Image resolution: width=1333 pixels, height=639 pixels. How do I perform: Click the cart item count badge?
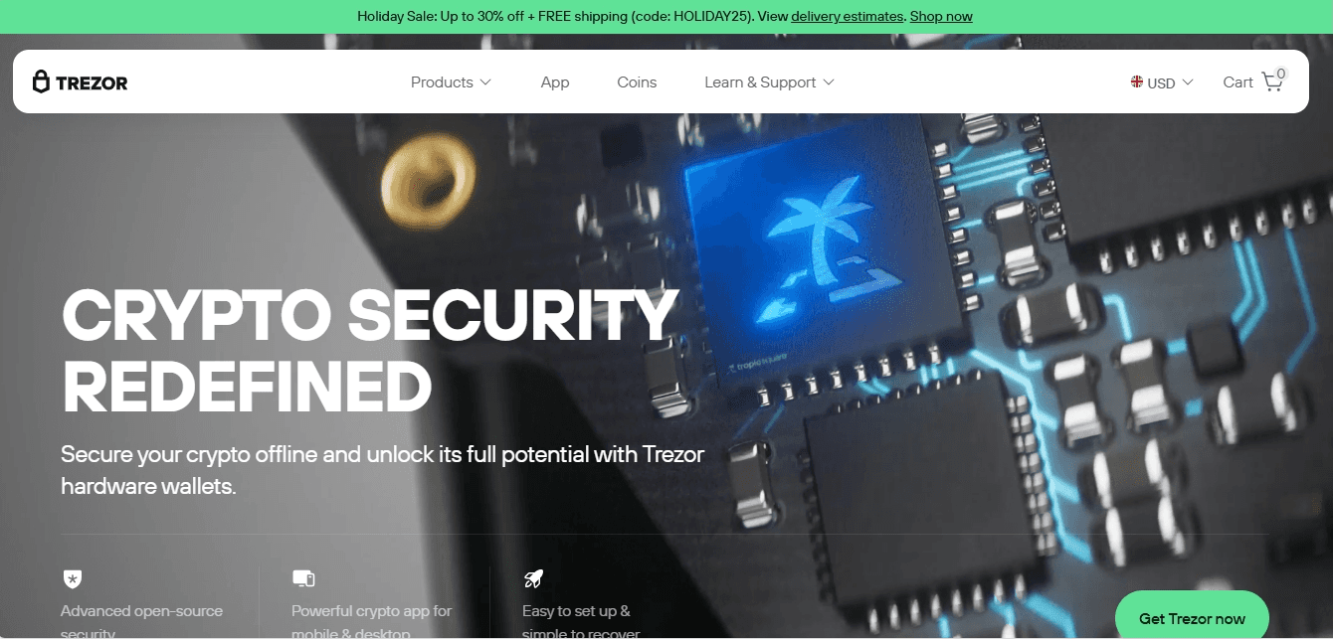[1280, 74]
